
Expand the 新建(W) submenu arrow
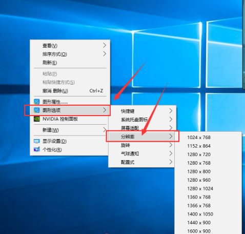(x=105, y=130)
